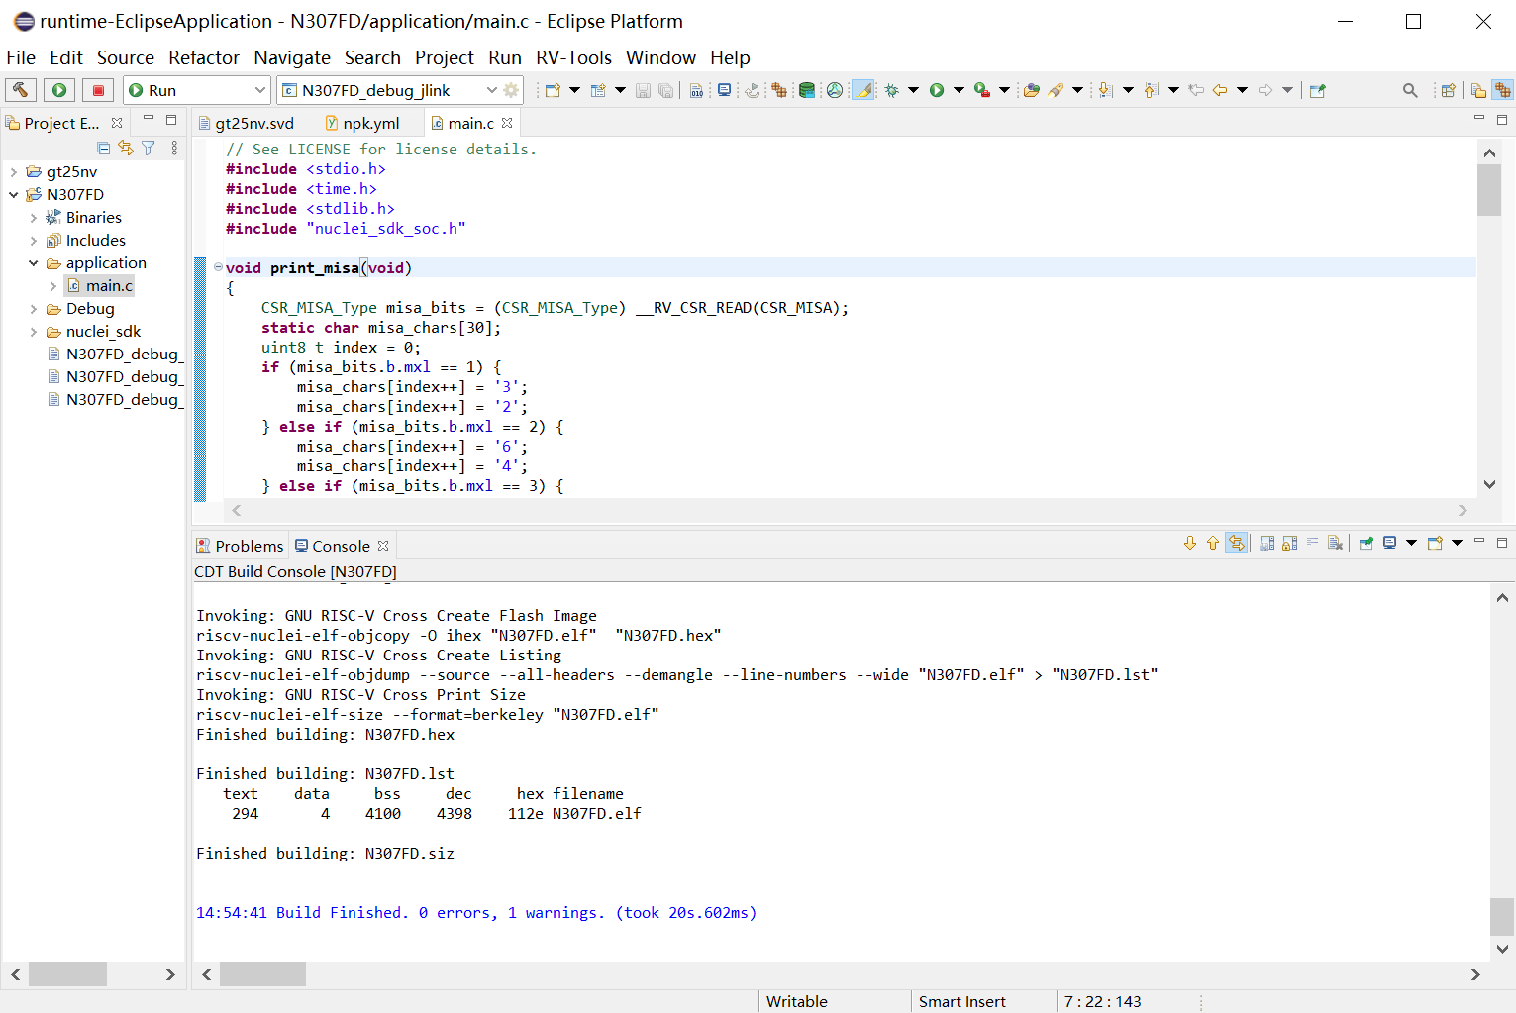The image size is (1516, 1013).
Task: Launch using the green Run button icon
Action: [59, 90]
